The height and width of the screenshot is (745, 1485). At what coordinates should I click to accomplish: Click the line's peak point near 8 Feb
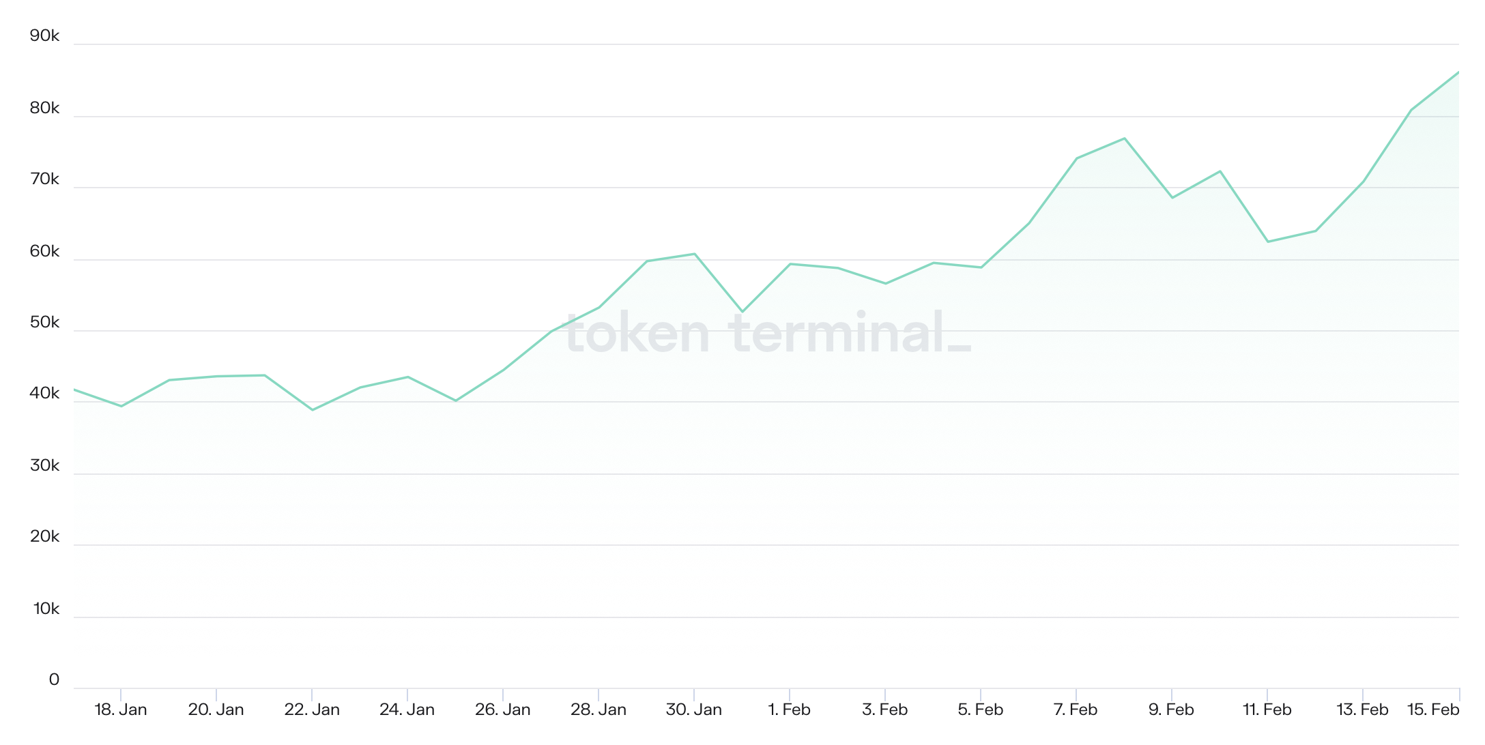tap(1124, 138)
